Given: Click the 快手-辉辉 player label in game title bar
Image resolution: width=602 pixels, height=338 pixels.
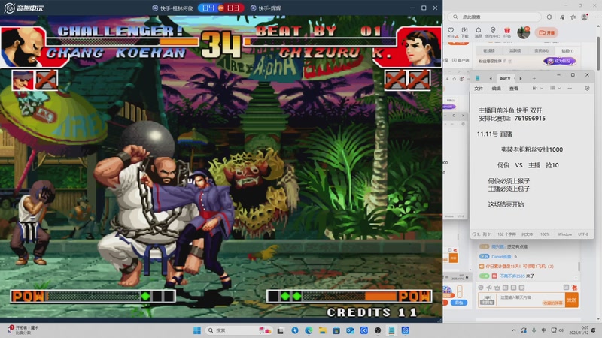Looking at the screenshot, I should pyautogui.click(x=266, y=8).
